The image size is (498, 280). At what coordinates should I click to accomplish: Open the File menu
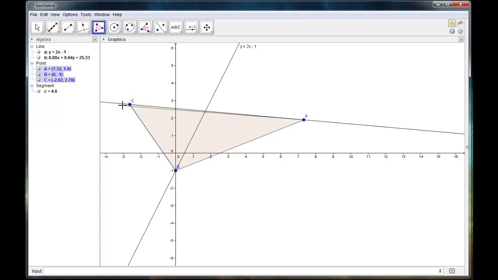point(34,14)
